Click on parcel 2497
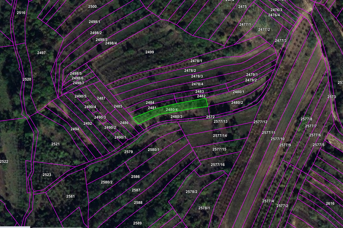The width and height of the screenshot is (343, 228). [41, 53]
